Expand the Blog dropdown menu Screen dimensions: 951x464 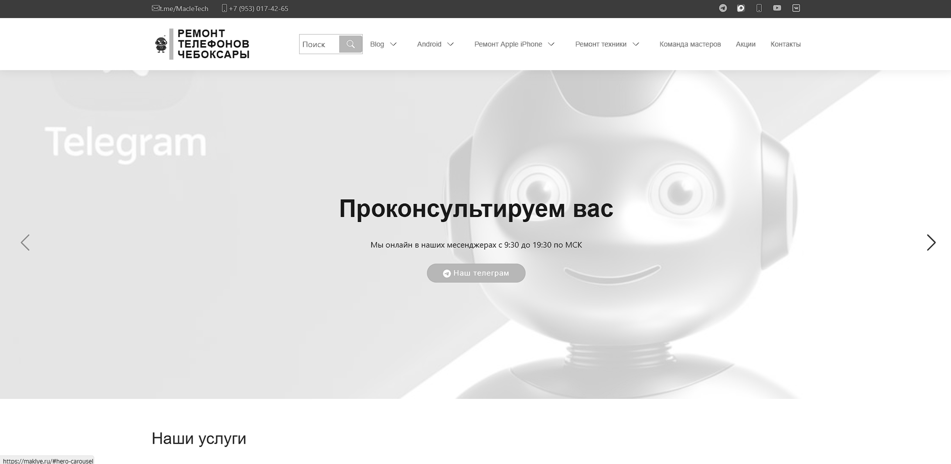(383, 44)
